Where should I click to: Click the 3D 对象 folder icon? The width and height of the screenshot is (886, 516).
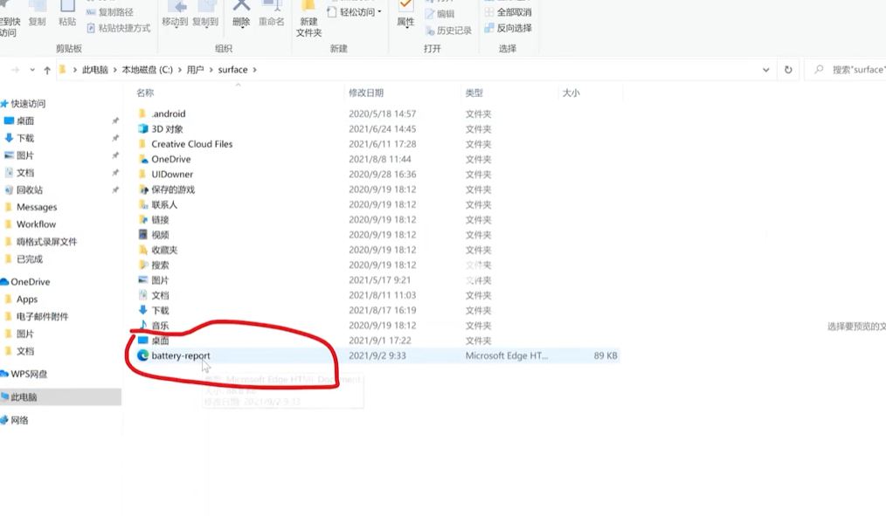pos(143,128)
